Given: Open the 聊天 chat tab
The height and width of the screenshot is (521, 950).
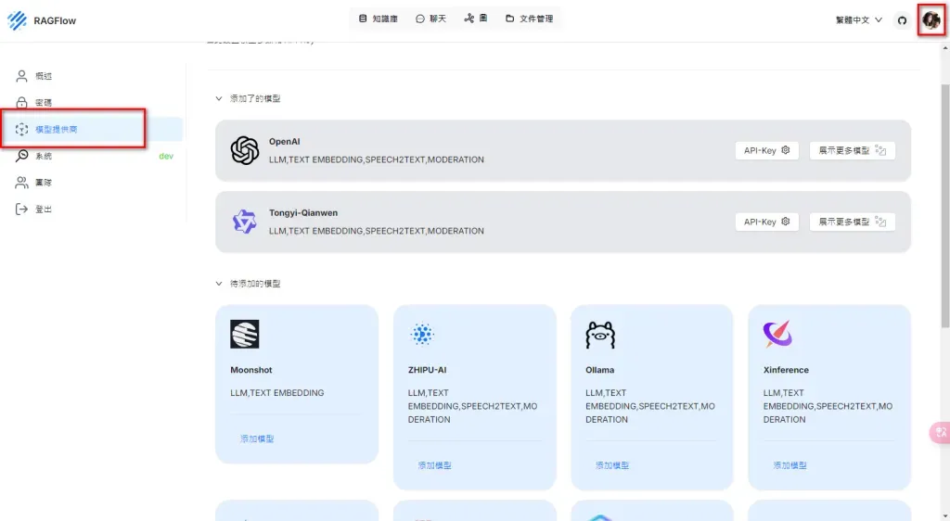Looking at the screenshot, I should click(430, 19).
